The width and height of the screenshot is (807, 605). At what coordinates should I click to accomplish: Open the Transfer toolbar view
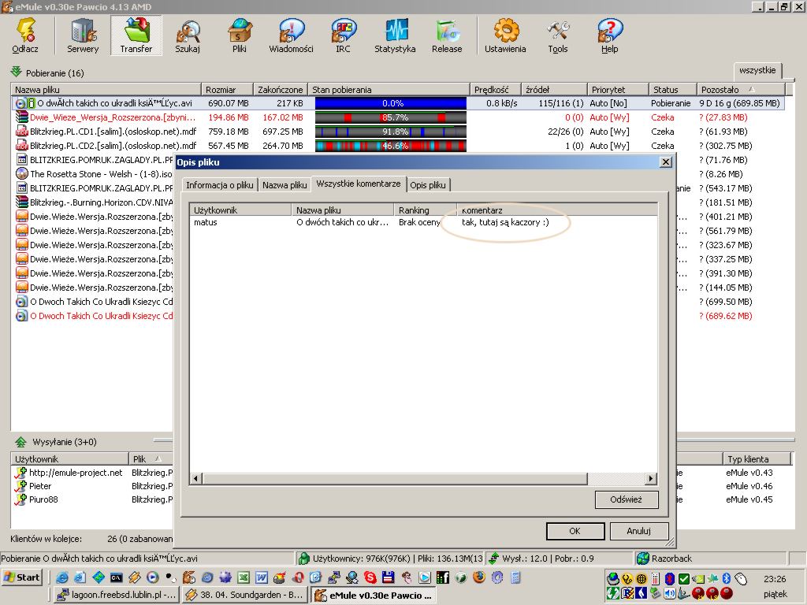[136, 35]
